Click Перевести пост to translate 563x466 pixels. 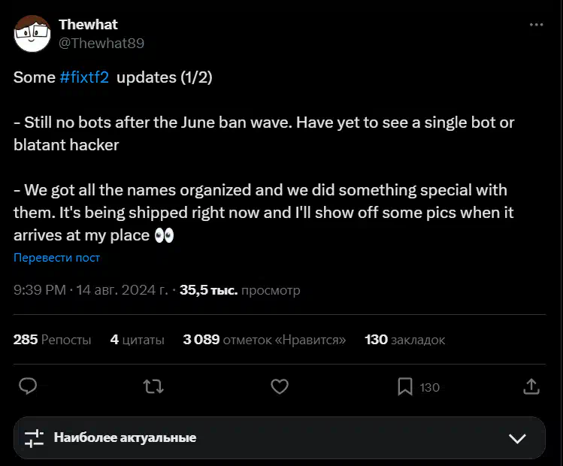point(56,257)
